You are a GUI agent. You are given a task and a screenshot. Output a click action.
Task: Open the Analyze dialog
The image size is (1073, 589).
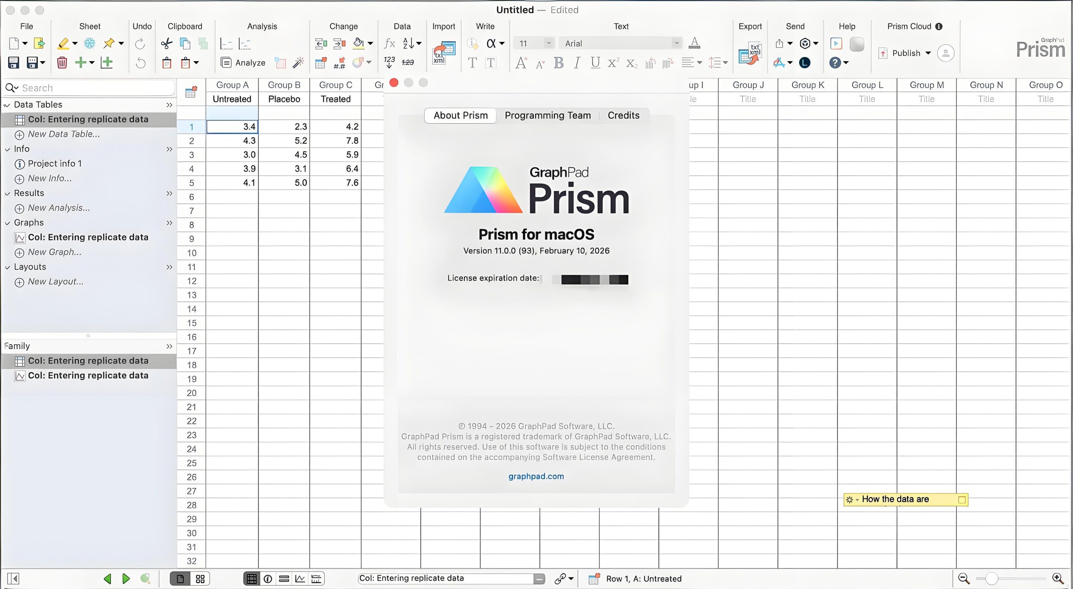point(244,62)
